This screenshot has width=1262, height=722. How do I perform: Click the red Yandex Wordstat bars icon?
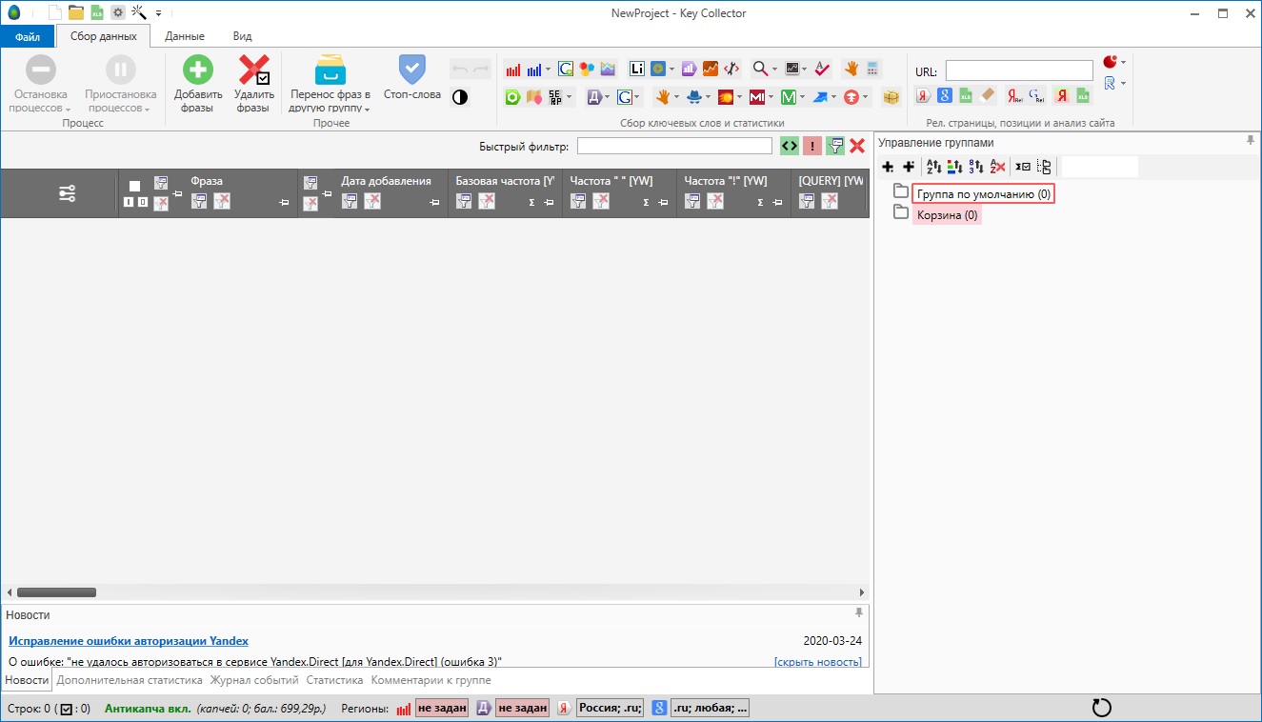512,70
